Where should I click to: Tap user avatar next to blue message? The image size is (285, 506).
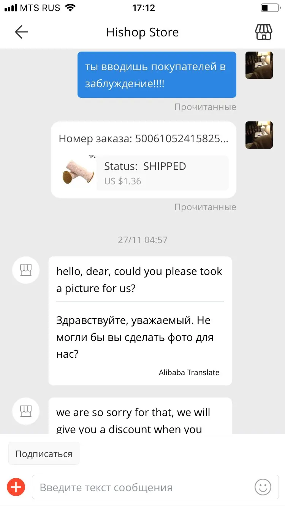[259, 65]
